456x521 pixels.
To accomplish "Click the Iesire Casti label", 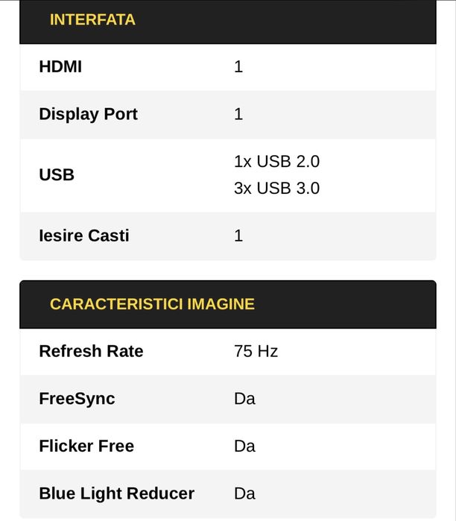I will 83,236.
